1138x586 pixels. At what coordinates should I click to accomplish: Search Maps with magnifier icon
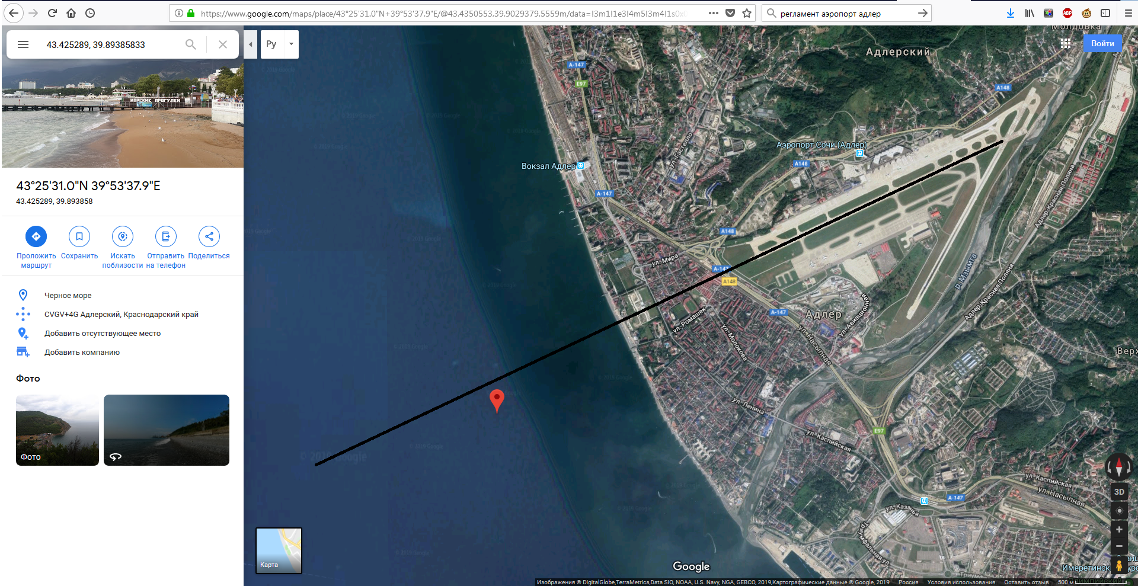point(190,44)
